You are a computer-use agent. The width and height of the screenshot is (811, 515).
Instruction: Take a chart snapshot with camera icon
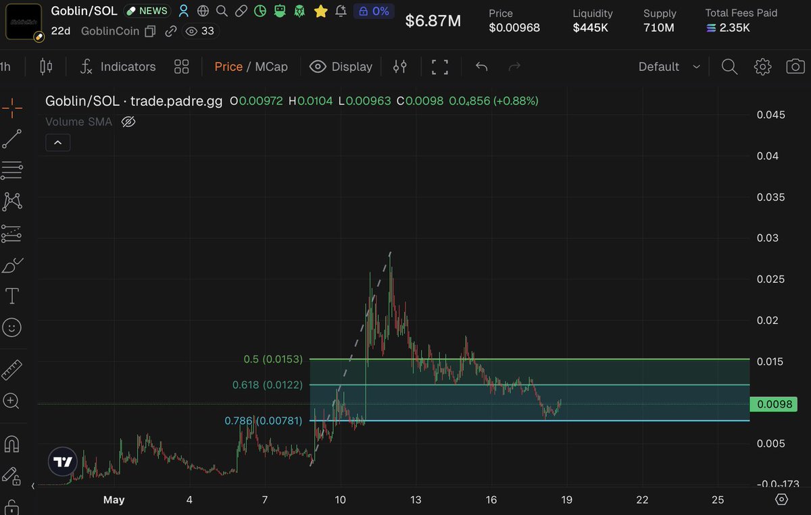click(795, 66)
